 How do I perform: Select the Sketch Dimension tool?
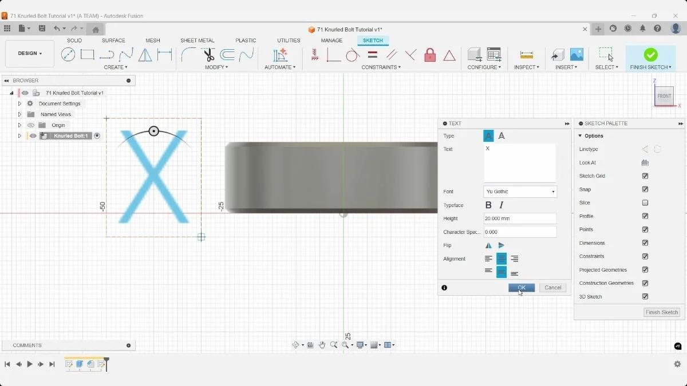165,55
